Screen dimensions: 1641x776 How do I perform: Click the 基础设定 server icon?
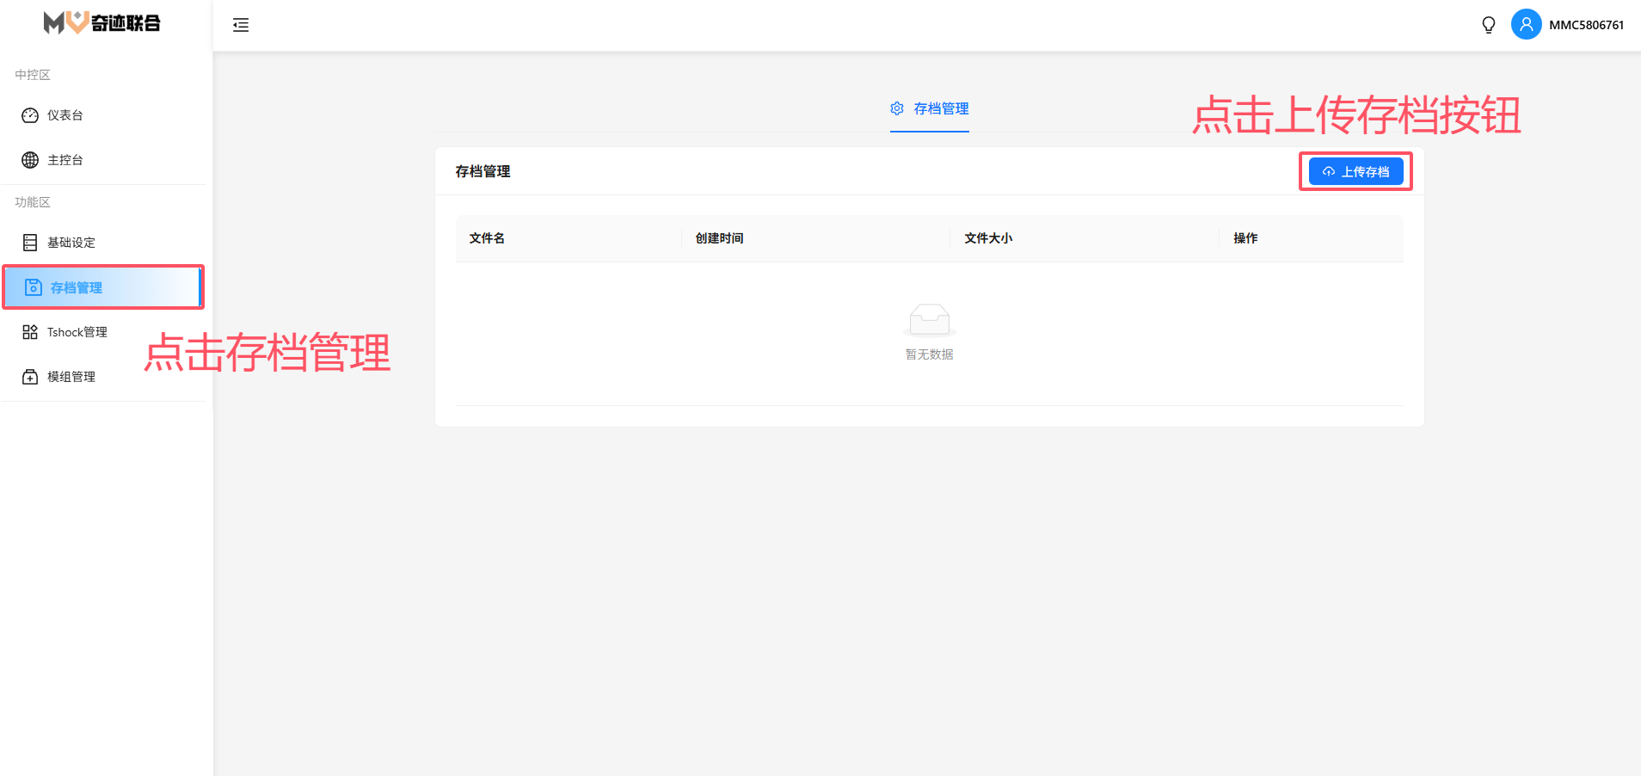point(30,243)
